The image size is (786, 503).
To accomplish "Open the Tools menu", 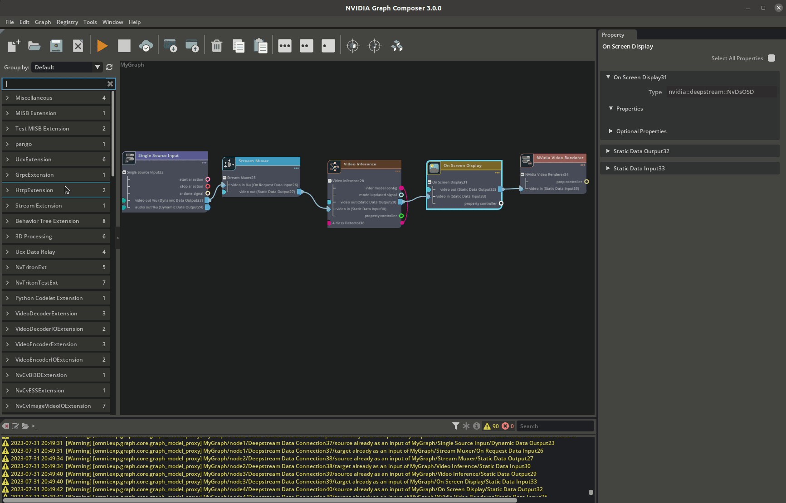I will (90, 22).
